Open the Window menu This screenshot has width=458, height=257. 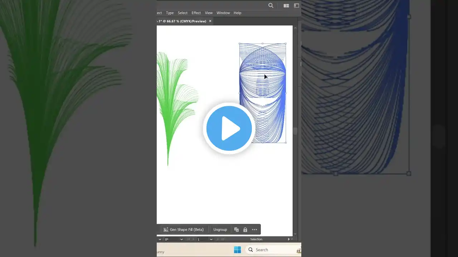pos(223,13)
